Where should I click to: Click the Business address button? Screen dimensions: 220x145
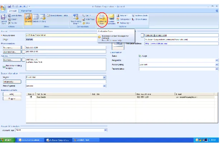click(x=12, y=60)
